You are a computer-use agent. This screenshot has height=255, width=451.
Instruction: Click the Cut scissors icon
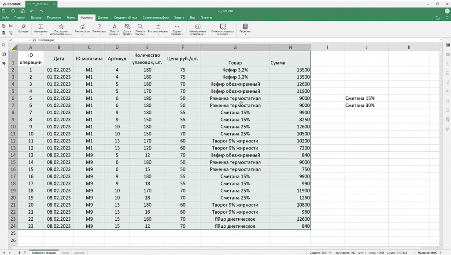pyautogui.click(x=11, y=26)
